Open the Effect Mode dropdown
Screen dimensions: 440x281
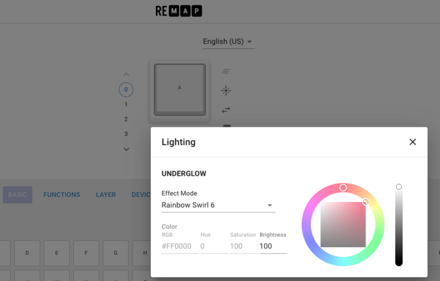(x=218, y=205)
